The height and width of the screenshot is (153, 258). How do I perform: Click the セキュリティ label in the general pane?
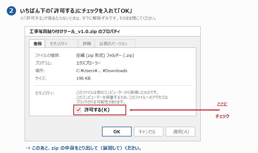(x=44, y=93)
